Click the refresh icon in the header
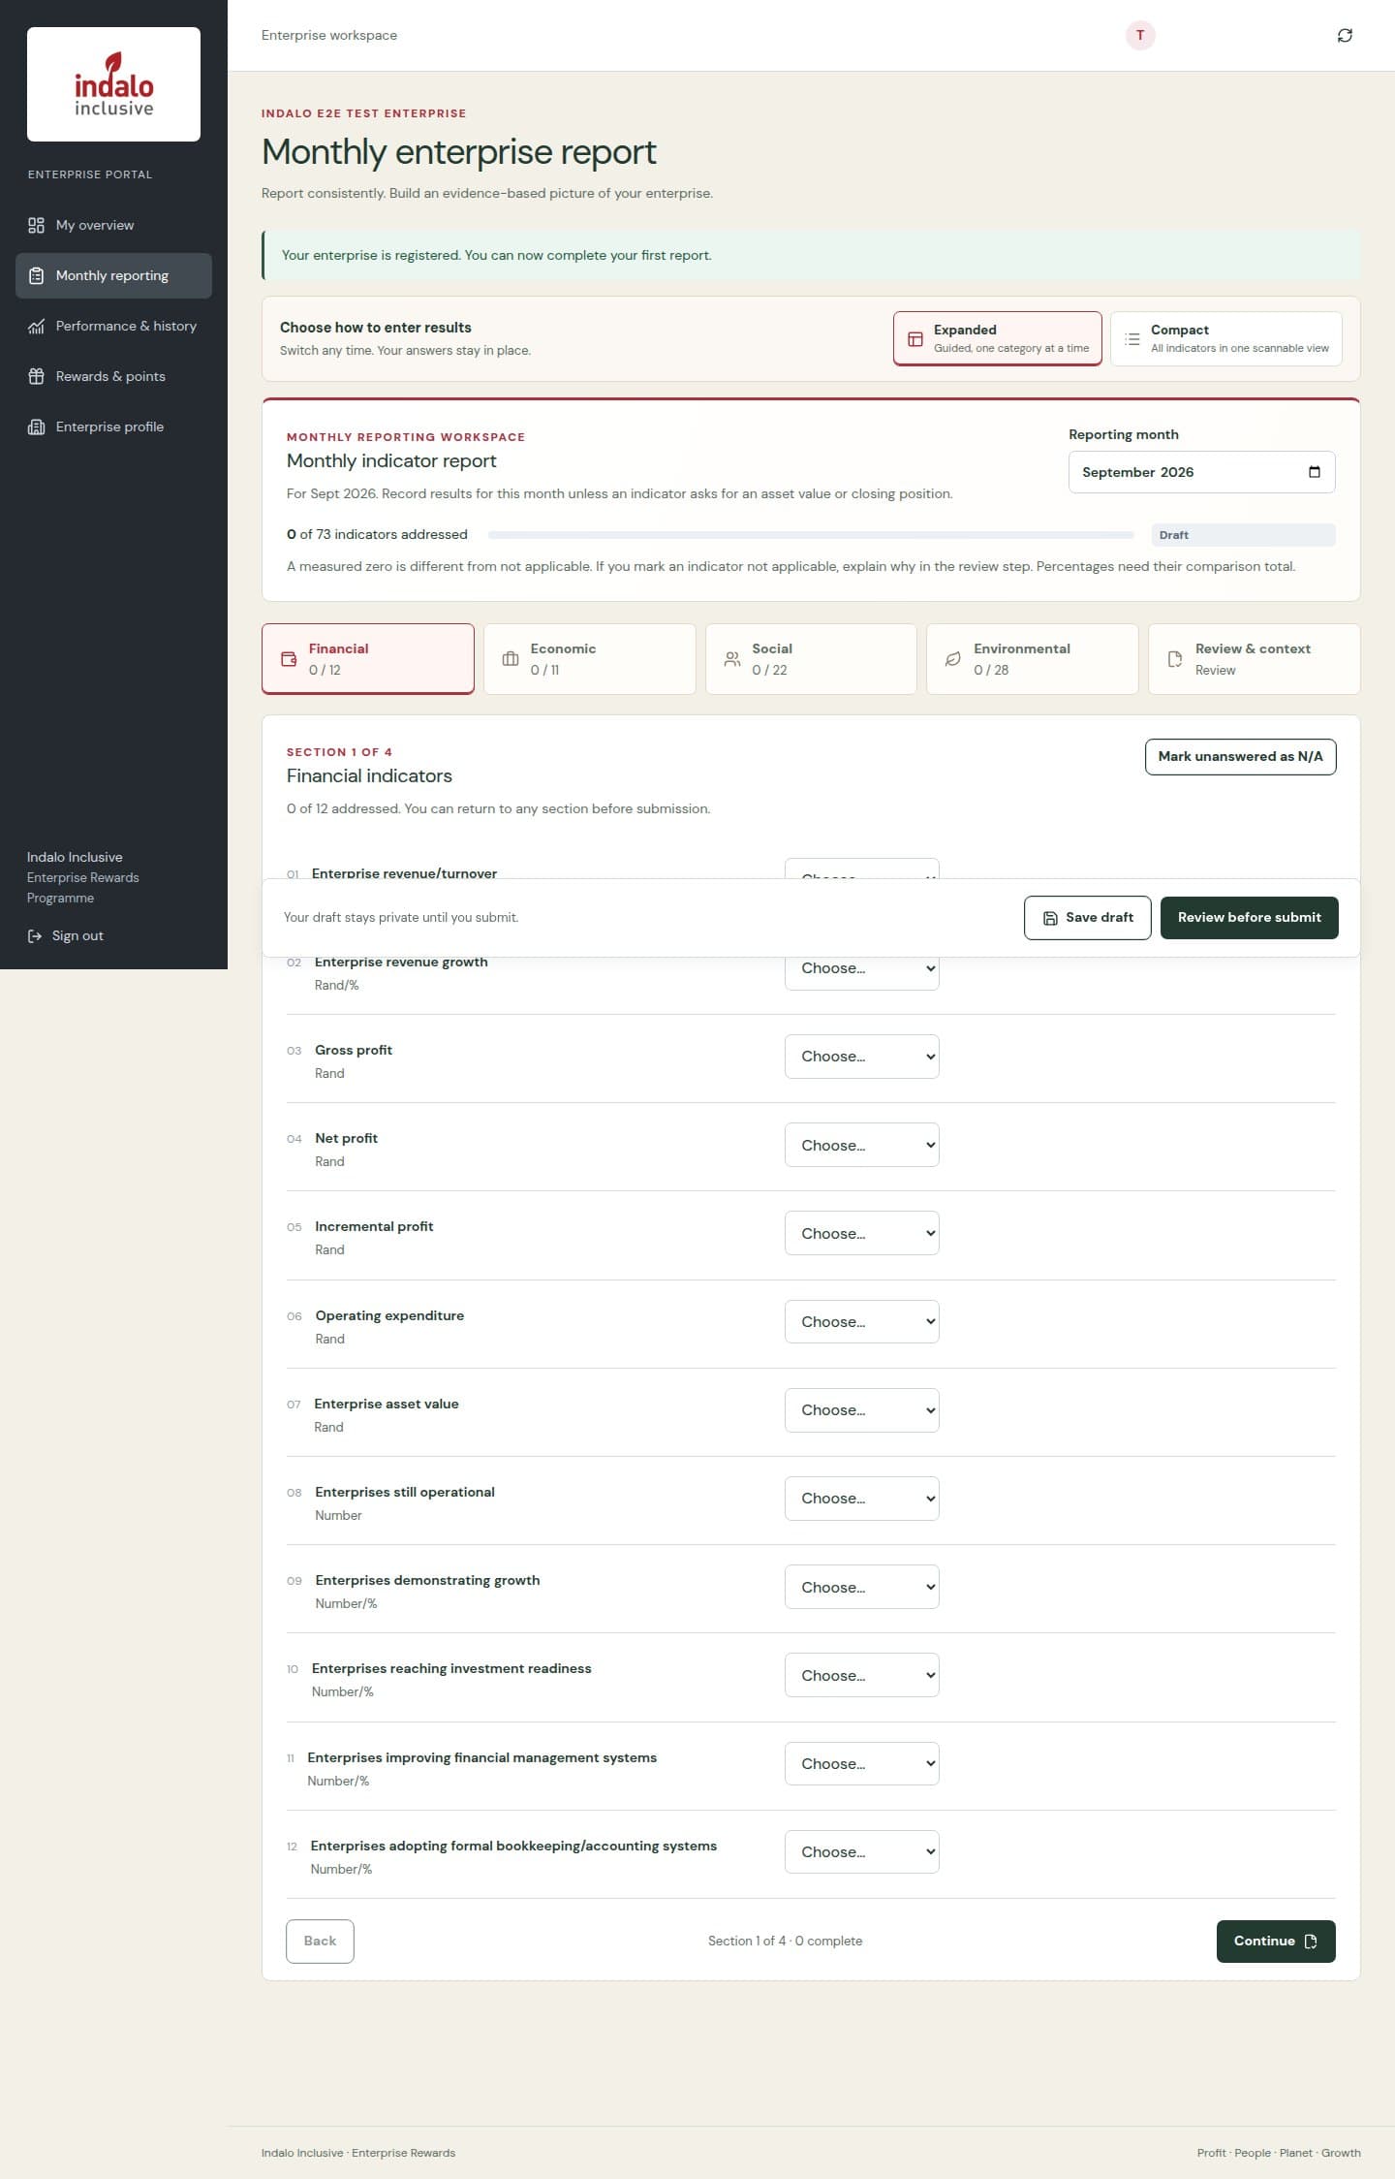This screenshot has height=2179, width=1395. [x=1345, y=35]
